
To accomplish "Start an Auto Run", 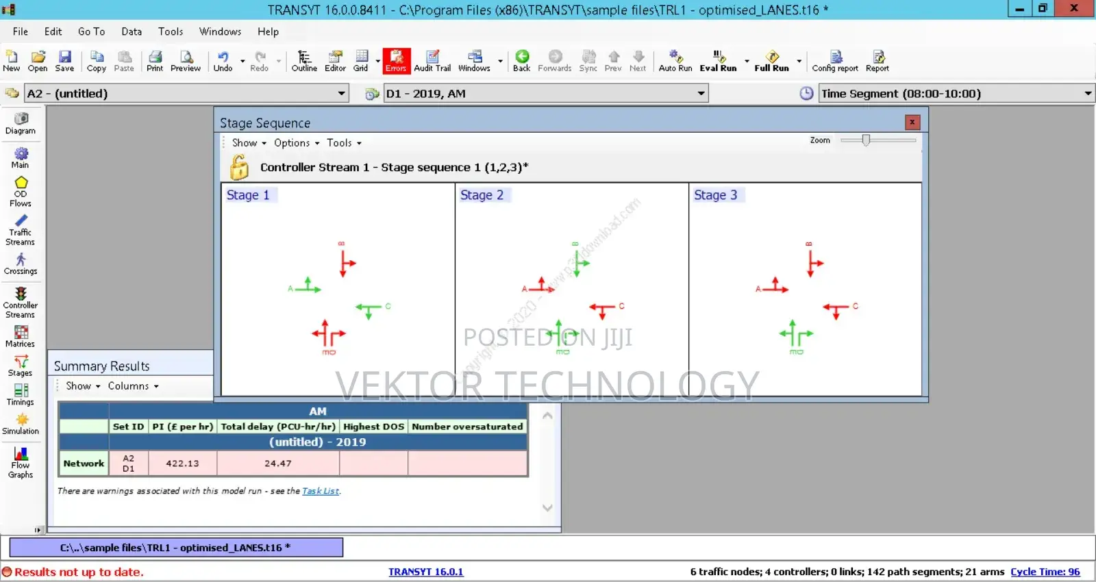I will (675, 60).
